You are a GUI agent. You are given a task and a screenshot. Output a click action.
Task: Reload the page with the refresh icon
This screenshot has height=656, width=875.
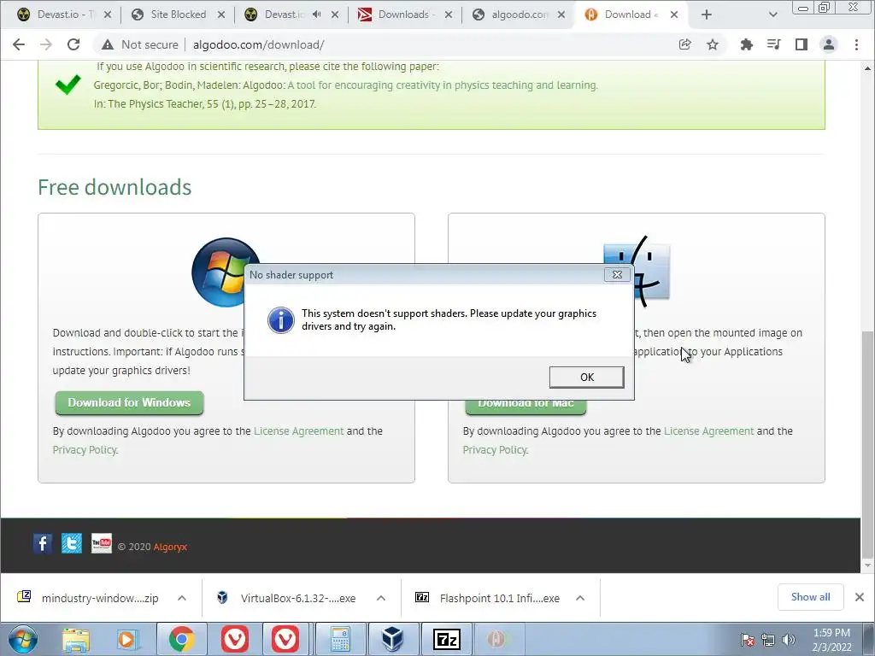(73, 44)
